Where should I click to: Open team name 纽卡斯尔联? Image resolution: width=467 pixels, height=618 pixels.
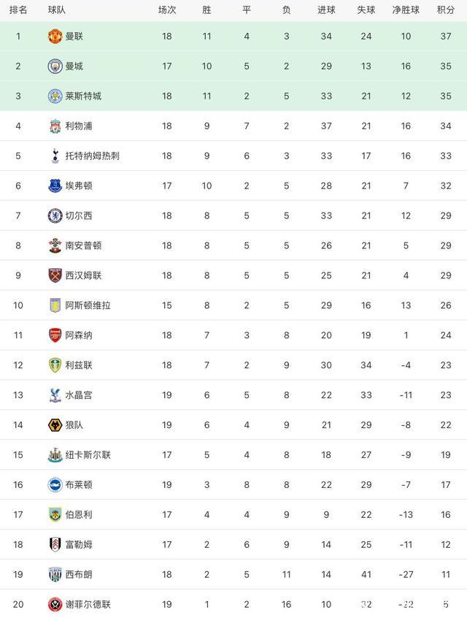88,455
